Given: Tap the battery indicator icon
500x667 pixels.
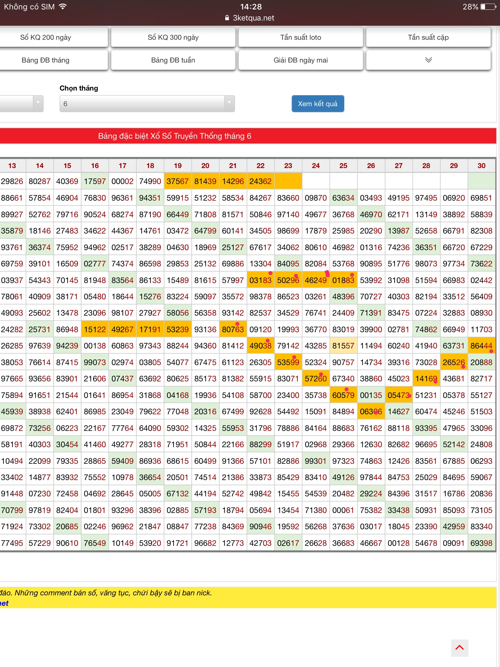Looking at the screenshot, I should [x=488, y=7].
